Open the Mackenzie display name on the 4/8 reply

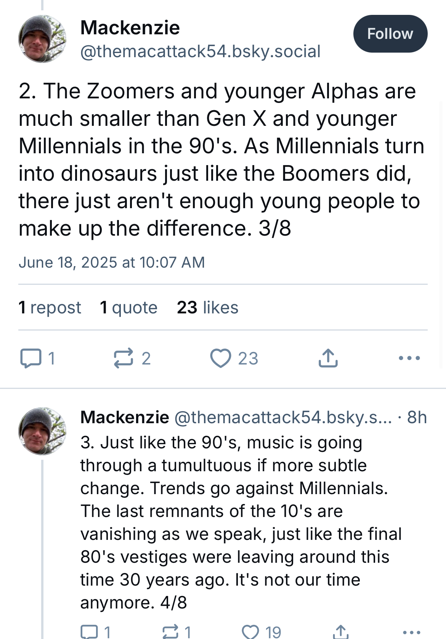click(125, 417)
